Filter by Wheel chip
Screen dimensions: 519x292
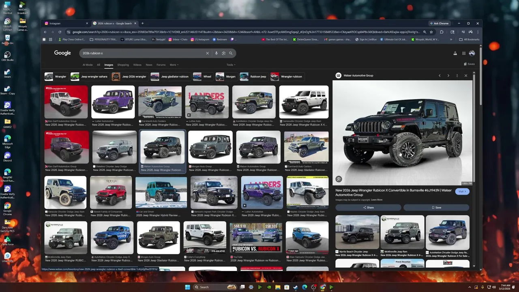coord(203,77)
